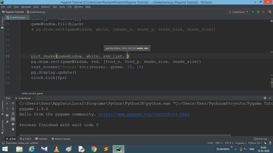Open Python 3.8 interpreter selector
This screenshot has width=273, height=153.
[x=255, y=143]
